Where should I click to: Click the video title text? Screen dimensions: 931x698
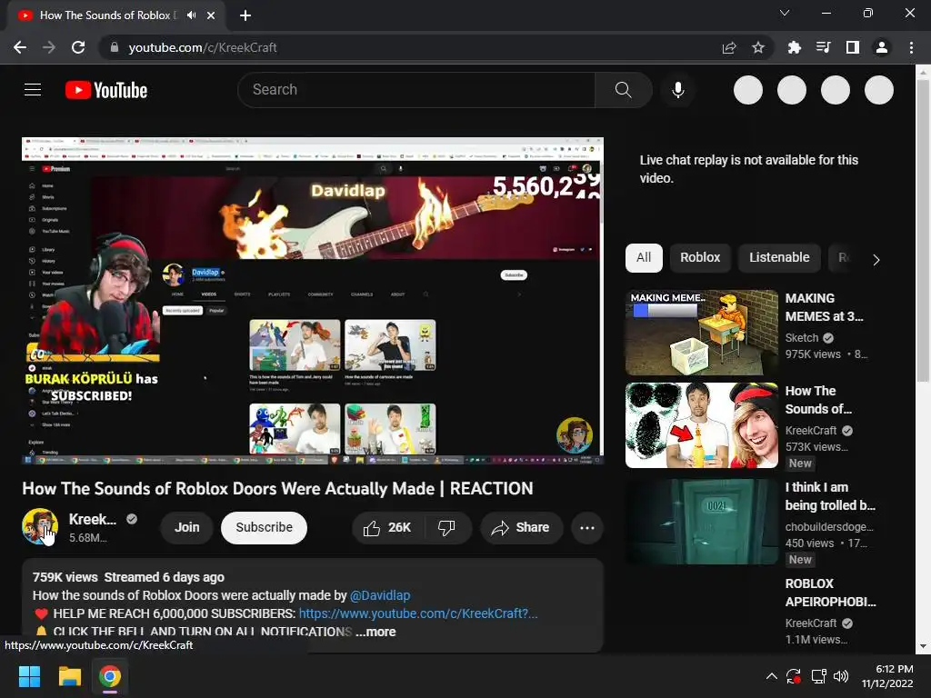click(x=277, y=488)
